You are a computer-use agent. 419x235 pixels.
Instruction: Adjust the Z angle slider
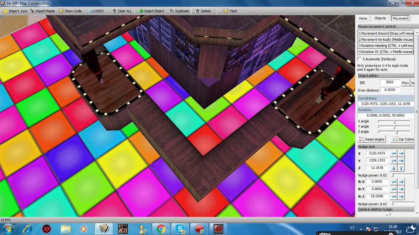pos(394,132)
